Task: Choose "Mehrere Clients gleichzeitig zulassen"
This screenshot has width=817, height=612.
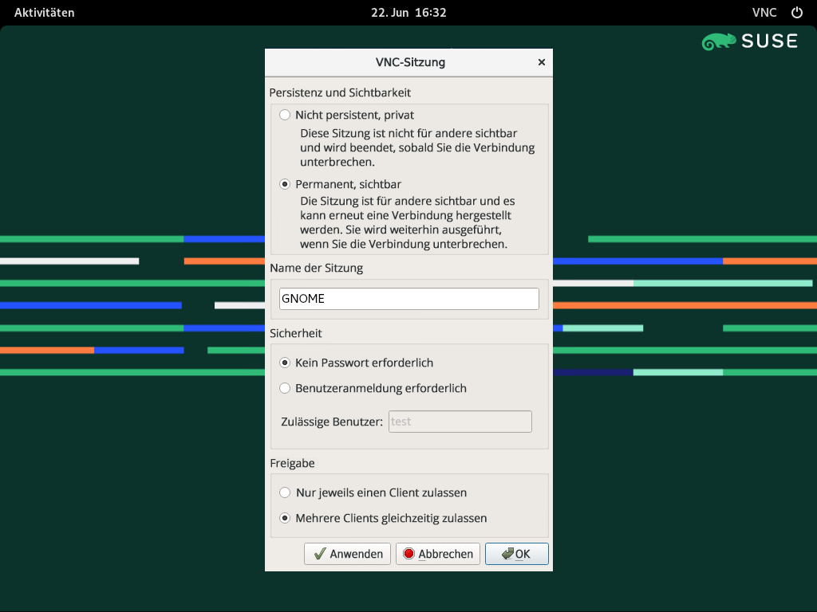Action: 285,518
